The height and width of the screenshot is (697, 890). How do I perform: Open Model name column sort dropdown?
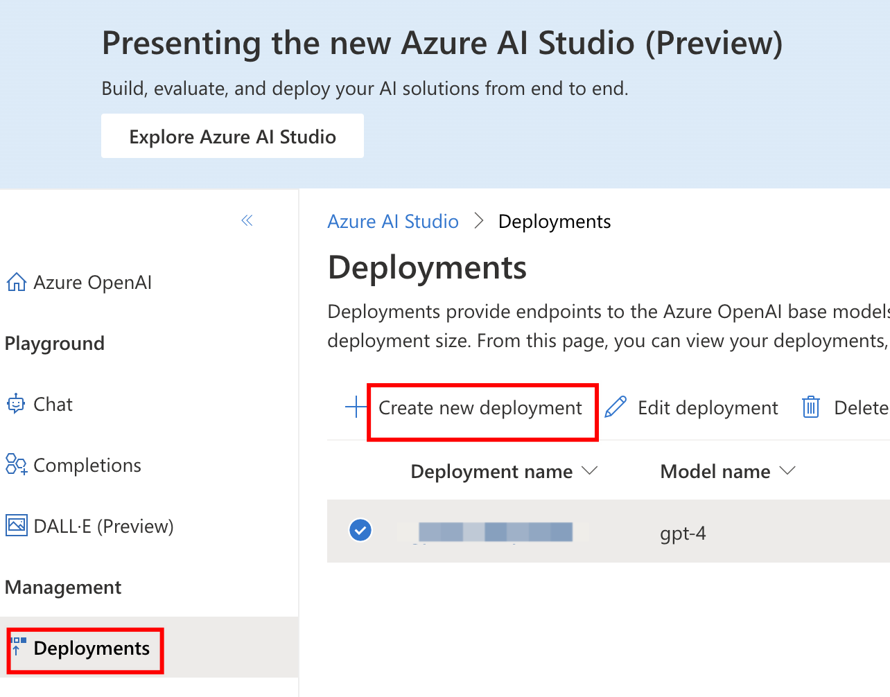coord(787,471)
